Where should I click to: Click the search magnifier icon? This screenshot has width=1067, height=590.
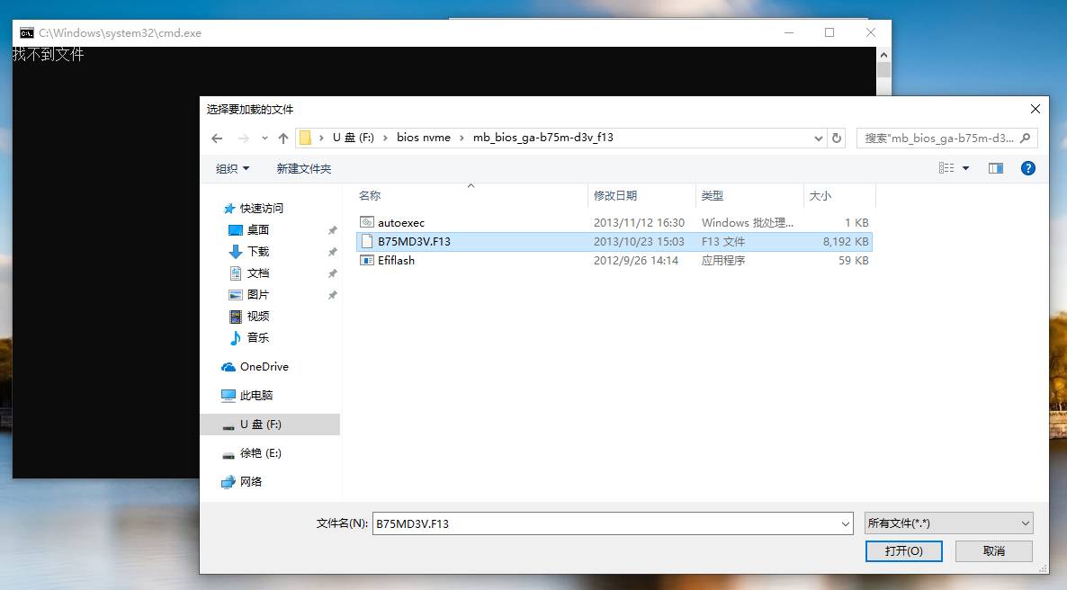tap(1026, 139)
